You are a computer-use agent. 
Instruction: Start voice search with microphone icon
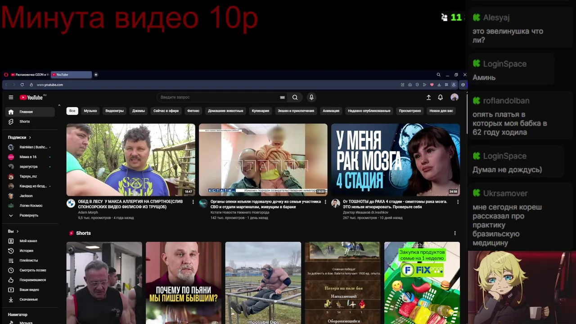click(x=311, y=97)
